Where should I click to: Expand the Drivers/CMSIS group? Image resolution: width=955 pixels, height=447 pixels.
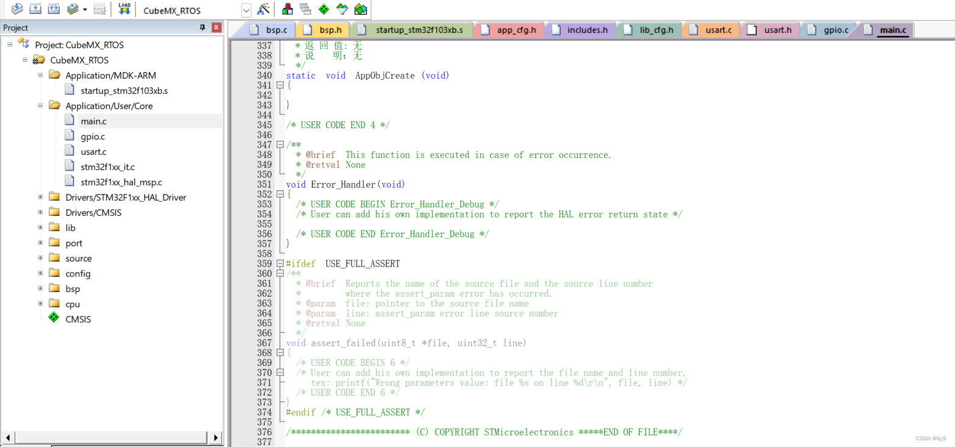point(40,212)
